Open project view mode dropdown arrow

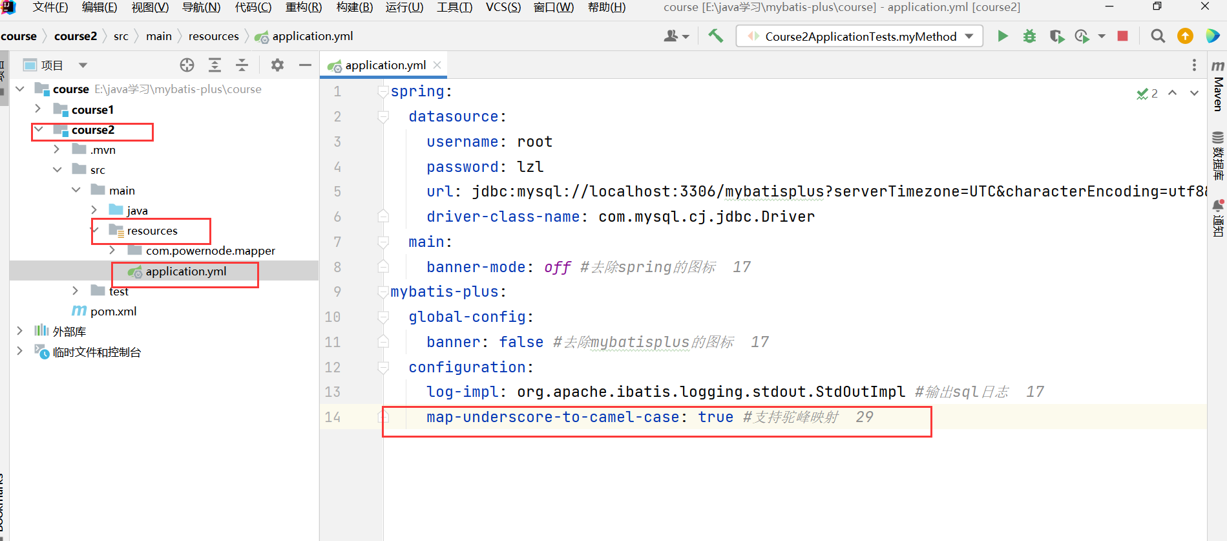83,65
